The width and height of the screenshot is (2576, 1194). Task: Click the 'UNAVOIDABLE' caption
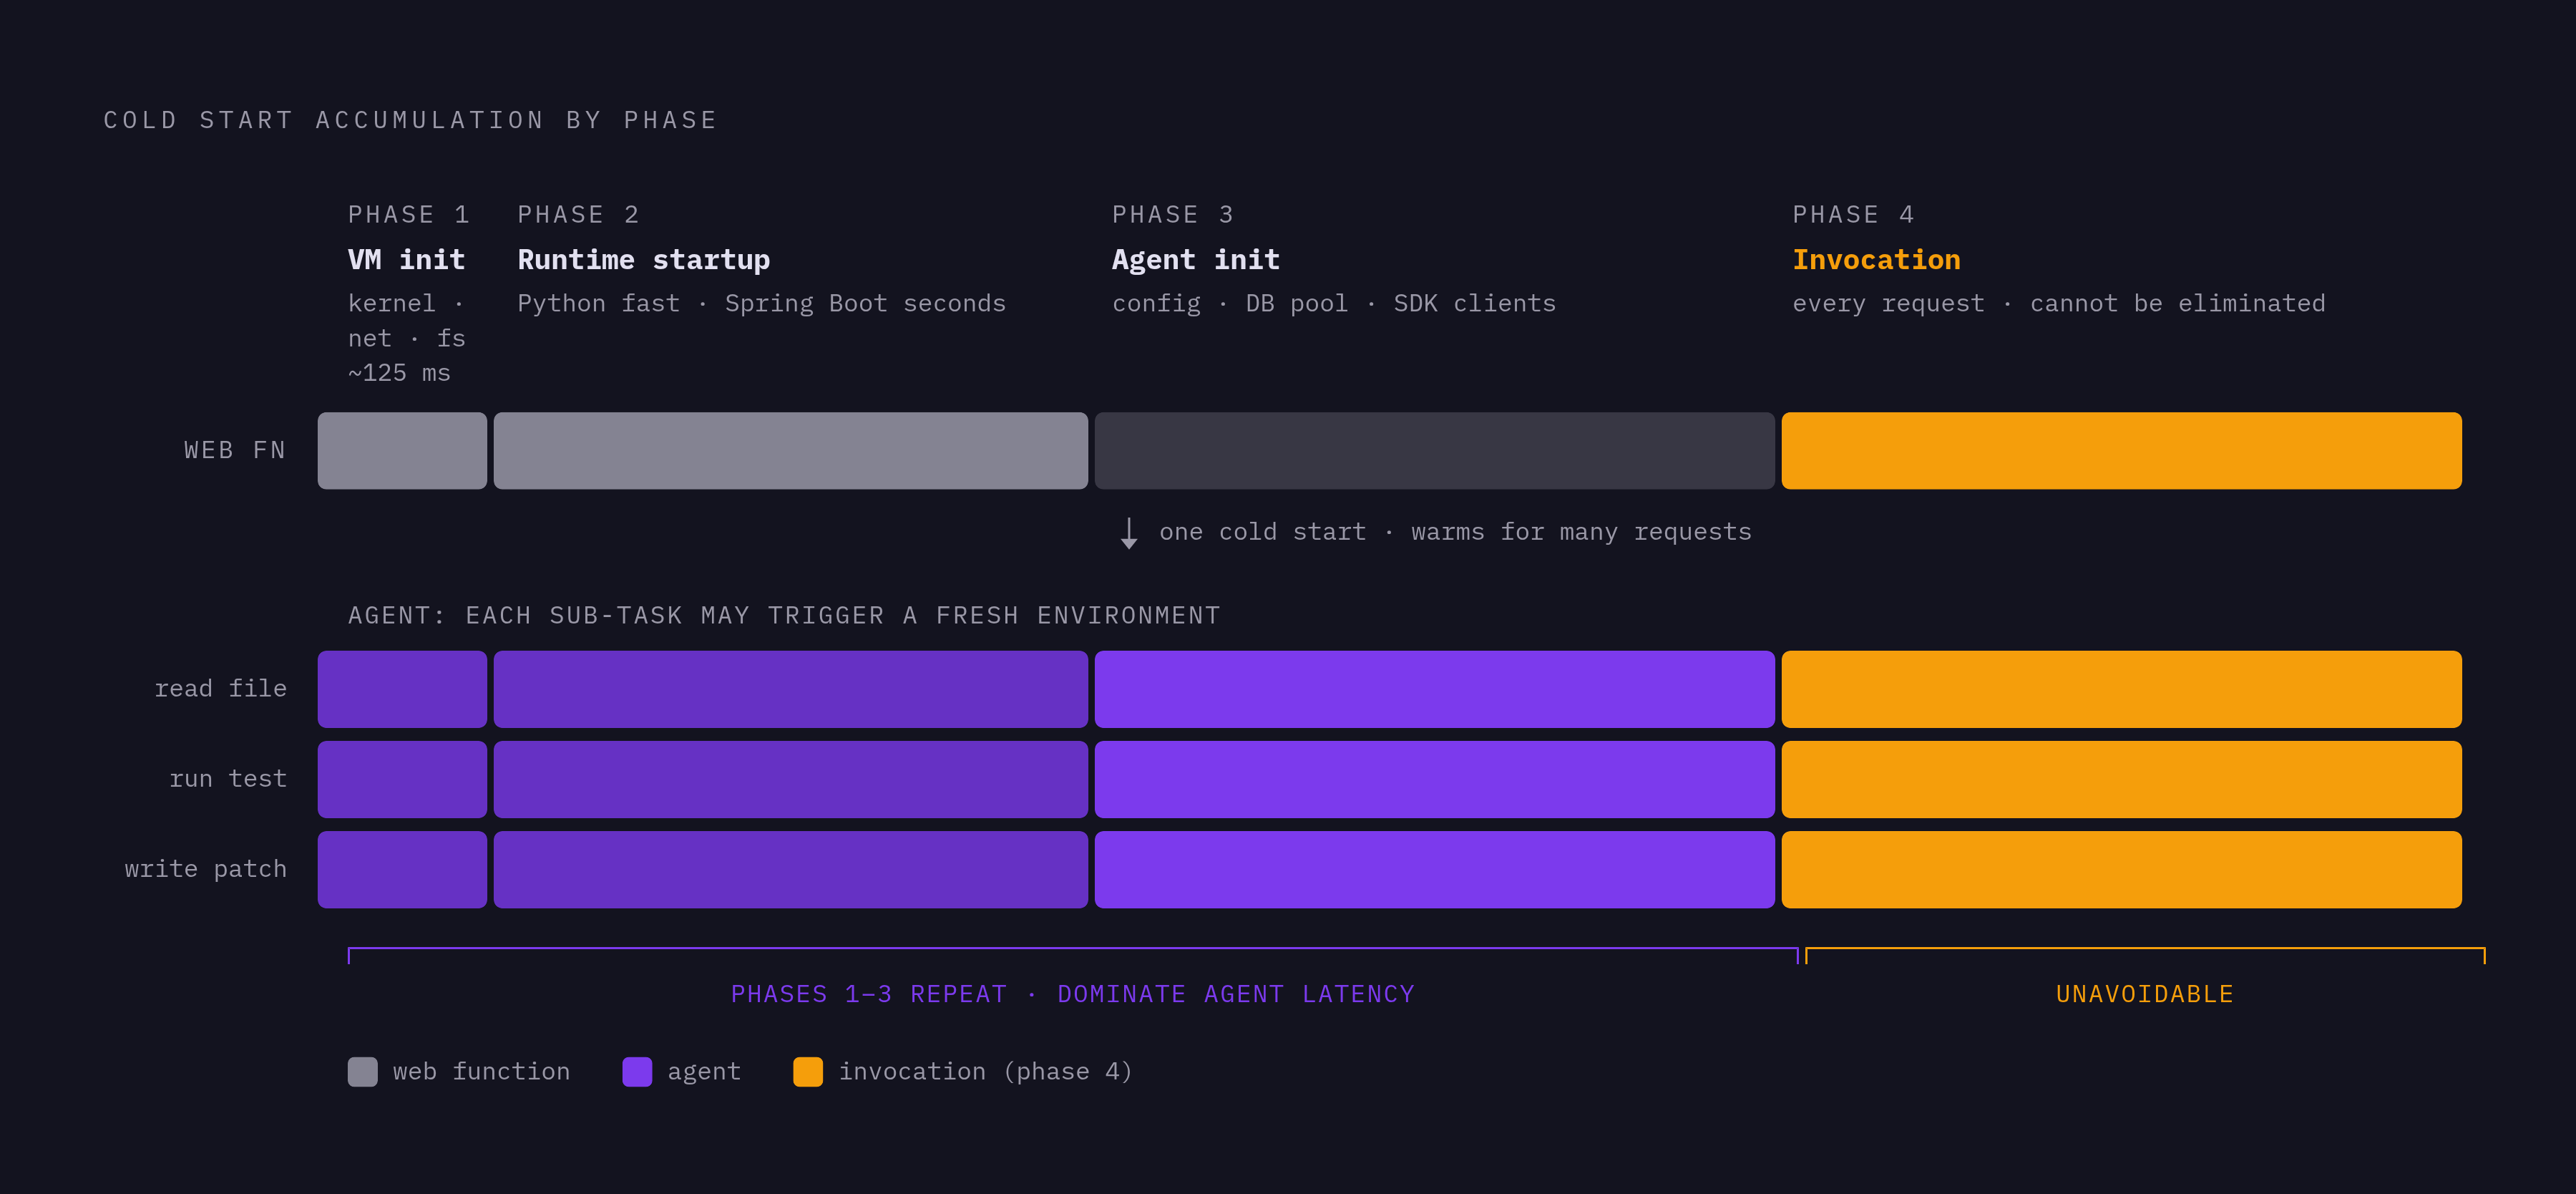[2144, 994]
